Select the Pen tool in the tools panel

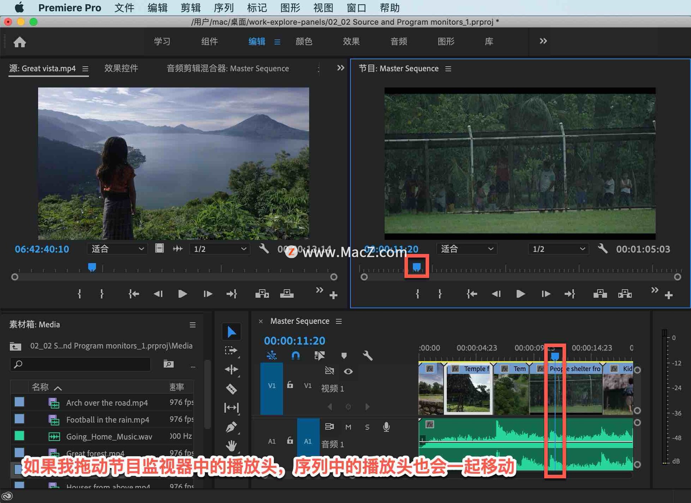click(x=231, y=427)
